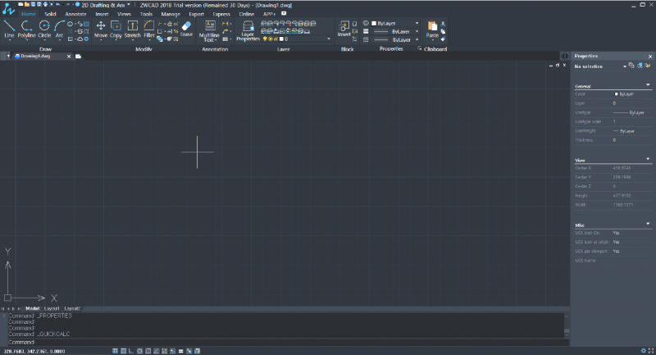Click the Print icon in quick access toolbar
656x355 pixels.
click(45, 4)
